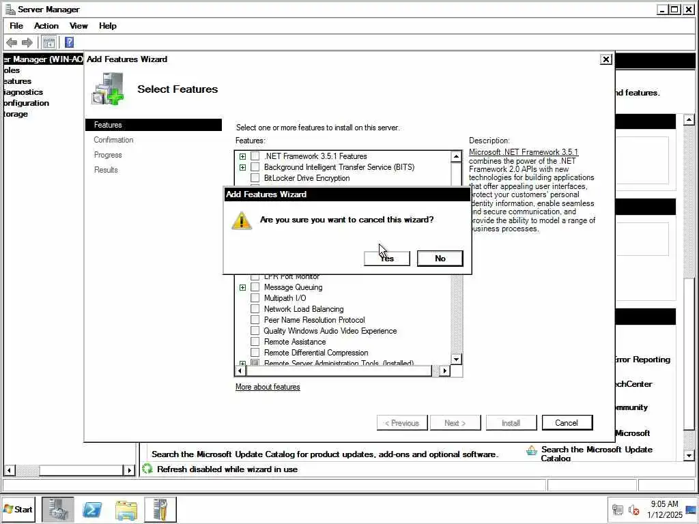Click features list scroll down arrow
Image resolution: width=699 pixels, height=524 pixels.
pos(456,359)
